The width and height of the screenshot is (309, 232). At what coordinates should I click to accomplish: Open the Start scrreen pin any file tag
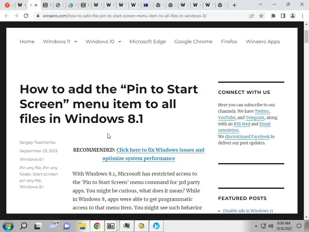click(39, 177)
